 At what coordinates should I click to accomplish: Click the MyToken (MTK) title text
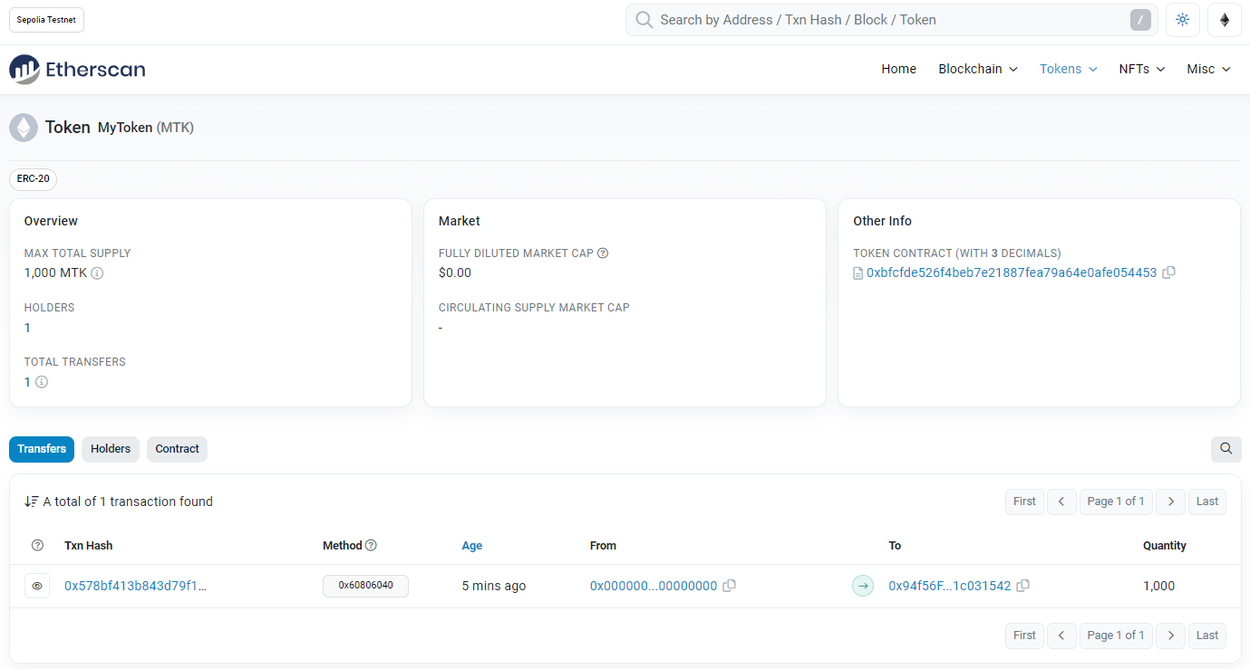146,128
